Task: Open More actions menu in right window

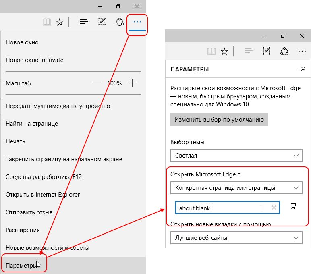Action: click(x=302, y=52)
